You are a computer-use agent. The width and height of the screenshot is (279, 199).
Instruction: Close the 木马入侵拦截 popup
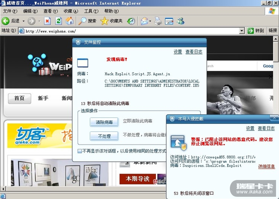(274, 118)
